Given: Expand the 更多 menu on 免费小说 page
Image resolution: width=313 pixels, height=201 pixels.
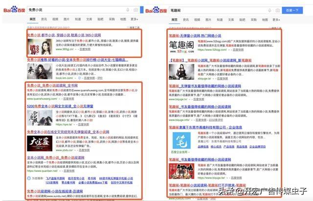Looking at the screenshot, I should [x=134, y=19].
